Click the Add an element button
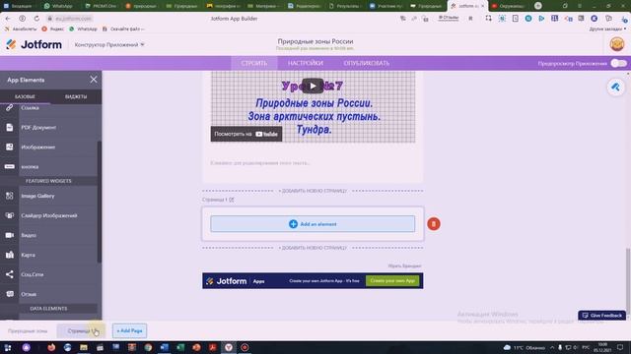The width and height of the screenshot is (631, 354). 313,224
